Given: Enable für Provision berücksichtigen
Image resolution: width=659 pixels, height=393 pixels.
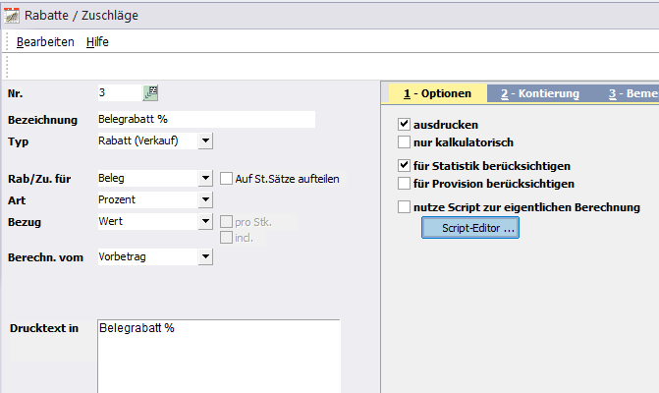Looking at the screenshot, I should tap(404, 184).
